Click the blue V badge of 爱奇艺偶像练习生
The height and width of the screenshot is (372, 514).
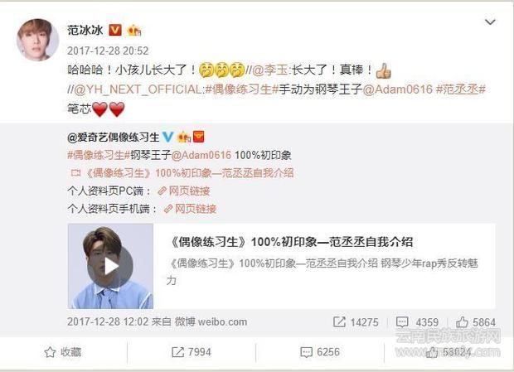pyautogui.click(x=167, y=137)
